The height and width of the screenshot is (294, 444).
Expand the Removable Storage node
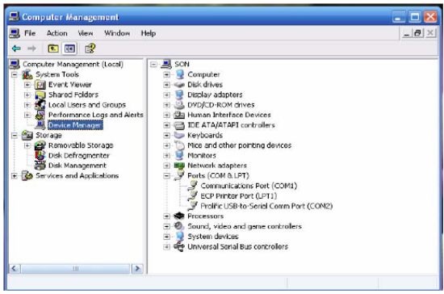coord(27,145)
